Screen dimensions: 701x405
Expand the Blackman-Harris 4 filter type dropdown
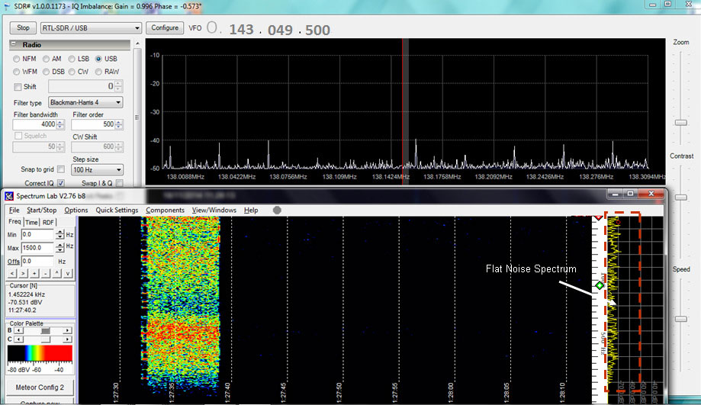[x=85, y=102]
